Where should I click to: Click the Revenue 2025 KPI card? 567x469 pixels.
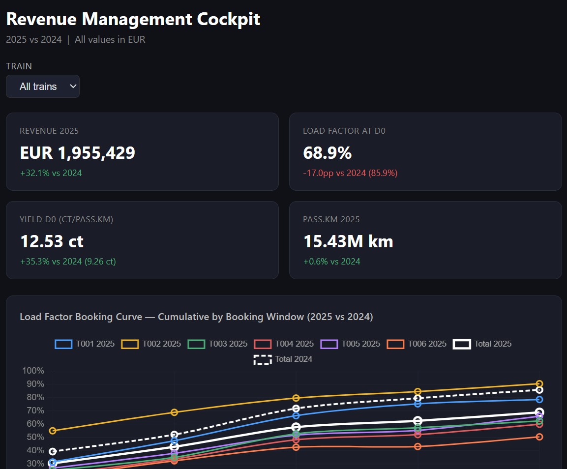(142, 151)
